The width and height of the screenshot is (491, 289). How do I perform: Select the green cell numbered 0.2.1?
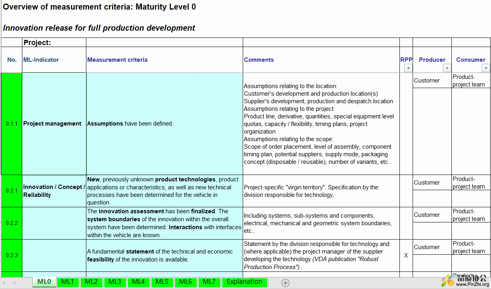tap(12, 191)
